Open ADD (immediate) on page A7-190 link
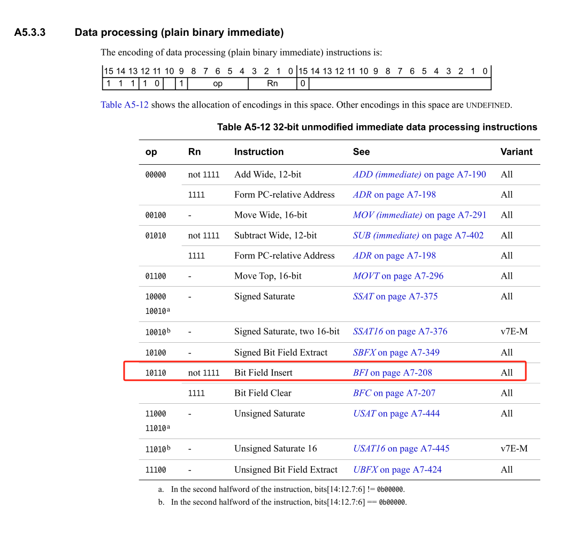The height and width of the screenshot is (546, 582). [419, 174]
